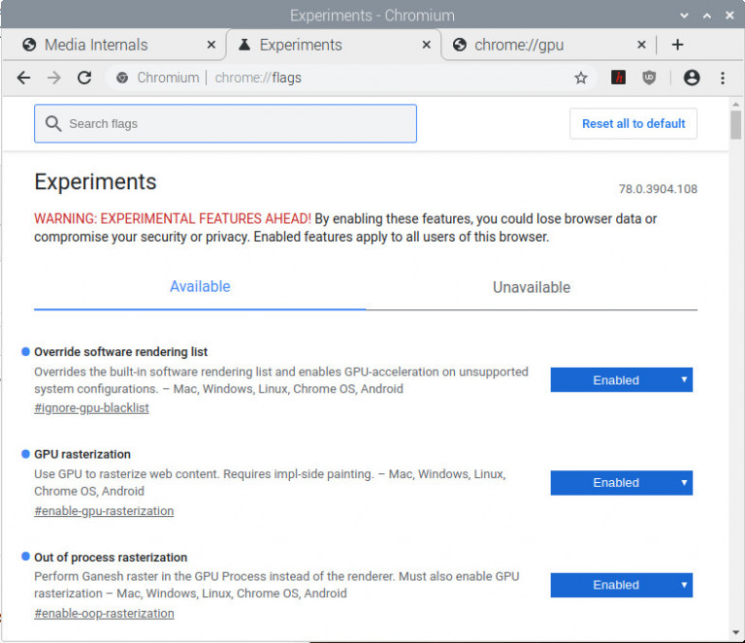The width and height of the screenshot is (745, 643).
Task: Open Chromium's three-dot menu
Action: point(723,78)
